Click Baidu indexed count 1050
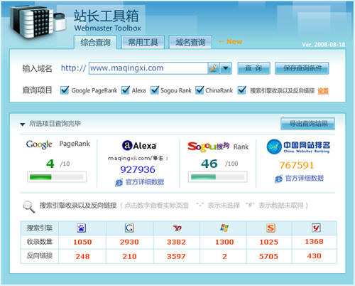355x286 pixels. (82, 242)
